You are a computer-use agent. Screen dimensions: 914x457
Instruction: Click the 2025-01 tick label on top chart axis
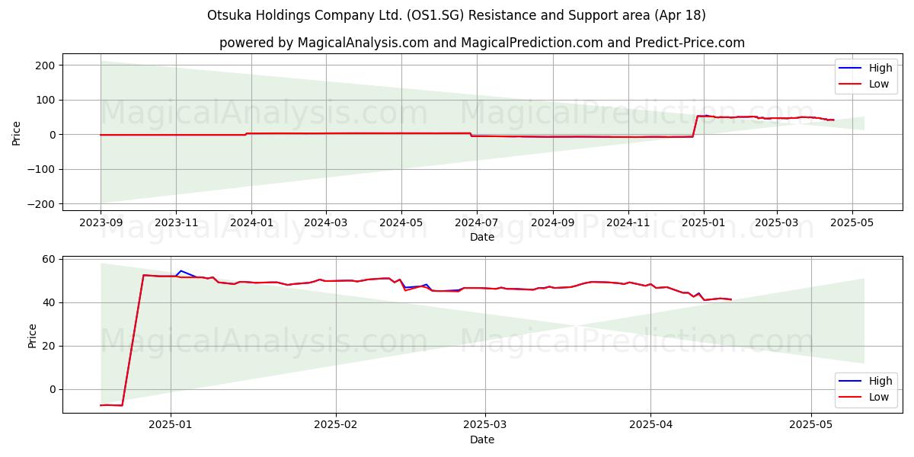click(x=703, y=223)
